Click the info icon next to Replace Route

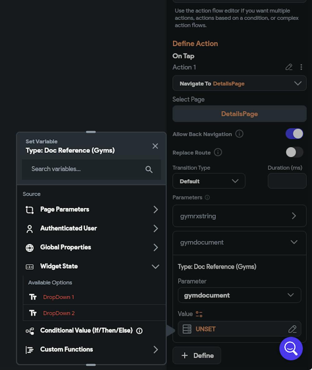tap(218, 152)
